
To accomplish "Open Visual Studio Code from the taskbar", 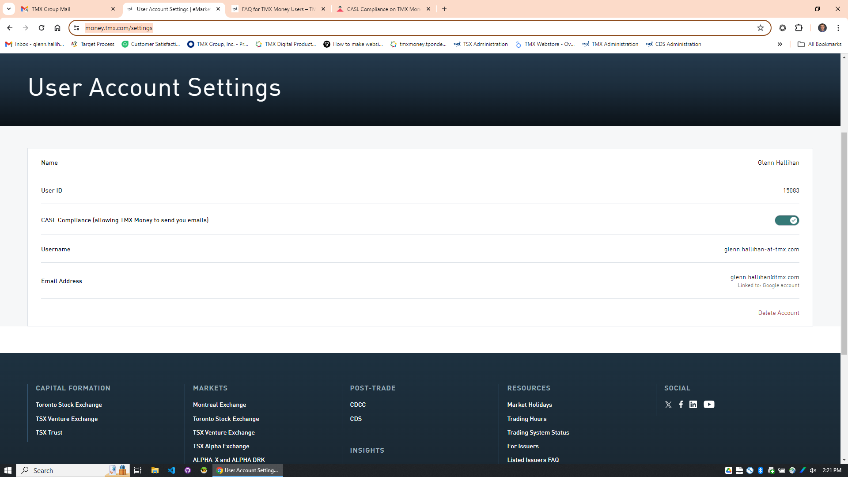I will coord(171,470).
